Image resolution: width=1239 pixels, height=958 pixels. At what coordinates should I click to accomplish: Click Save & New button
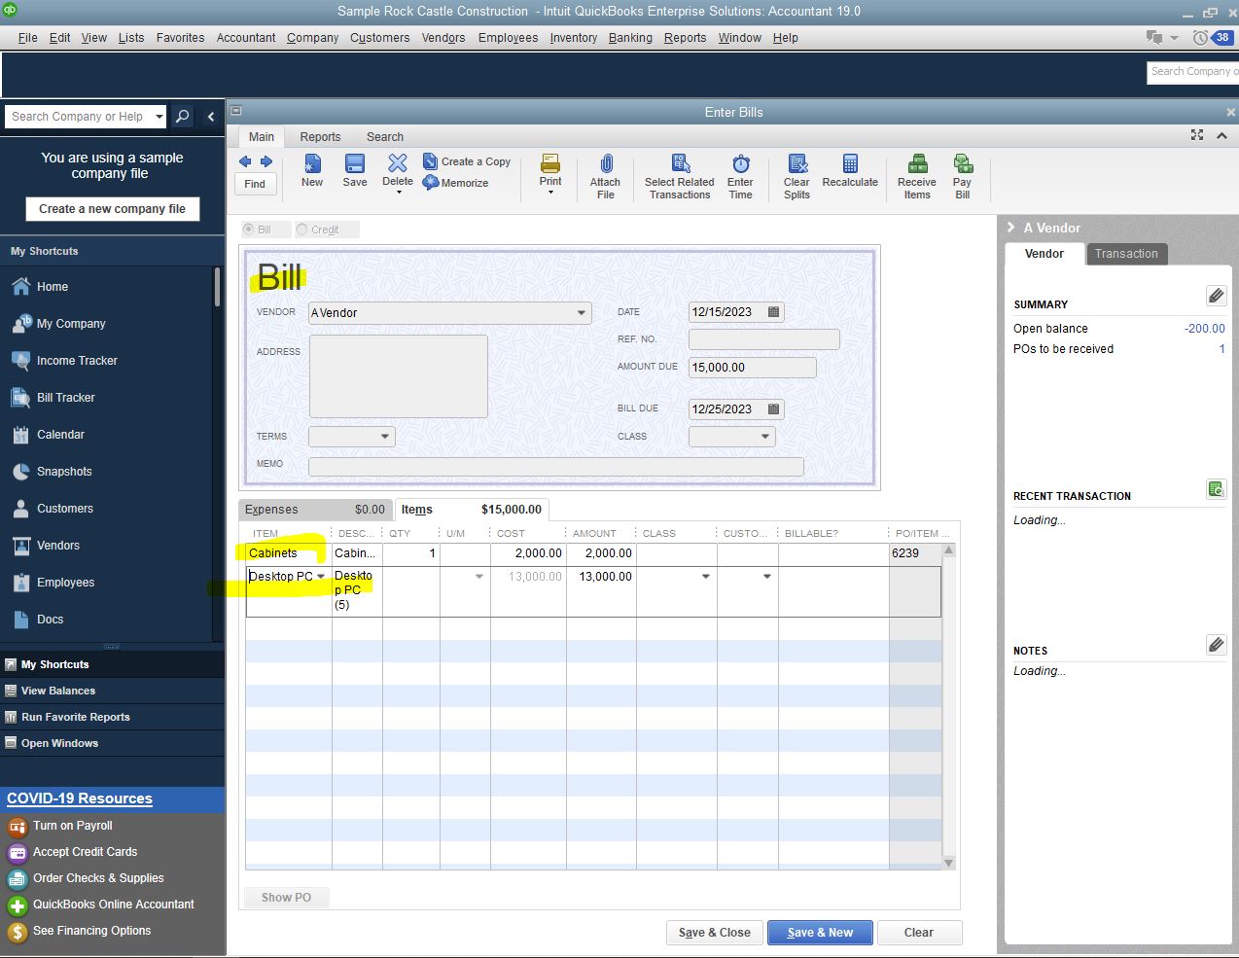pyautogui.click(x=820, y=933)
